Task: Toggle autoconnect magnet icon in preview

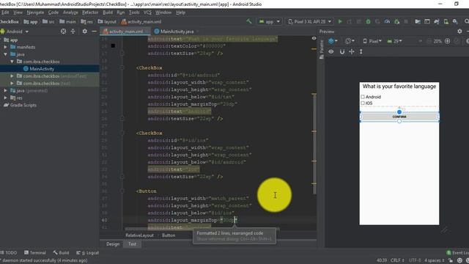Action: tap(342, 51)
